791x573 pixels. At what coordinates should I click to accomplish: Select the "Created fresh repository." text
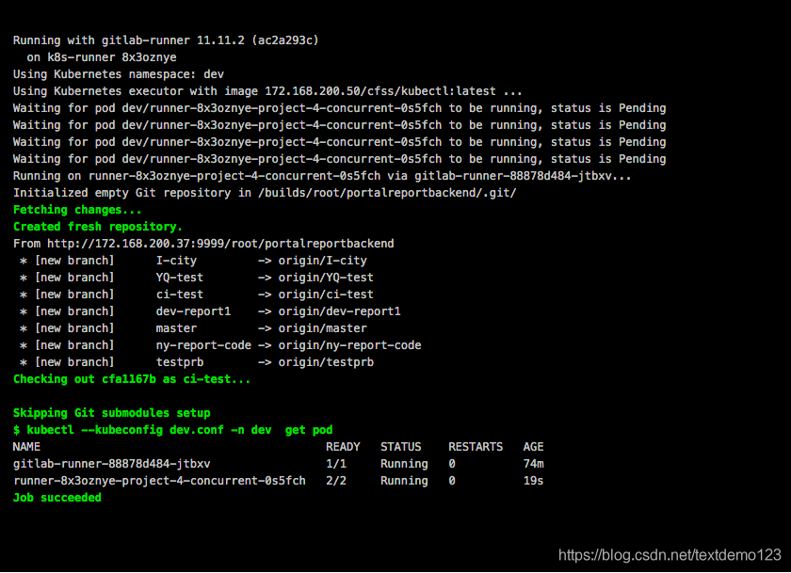[x=98, y=227]
